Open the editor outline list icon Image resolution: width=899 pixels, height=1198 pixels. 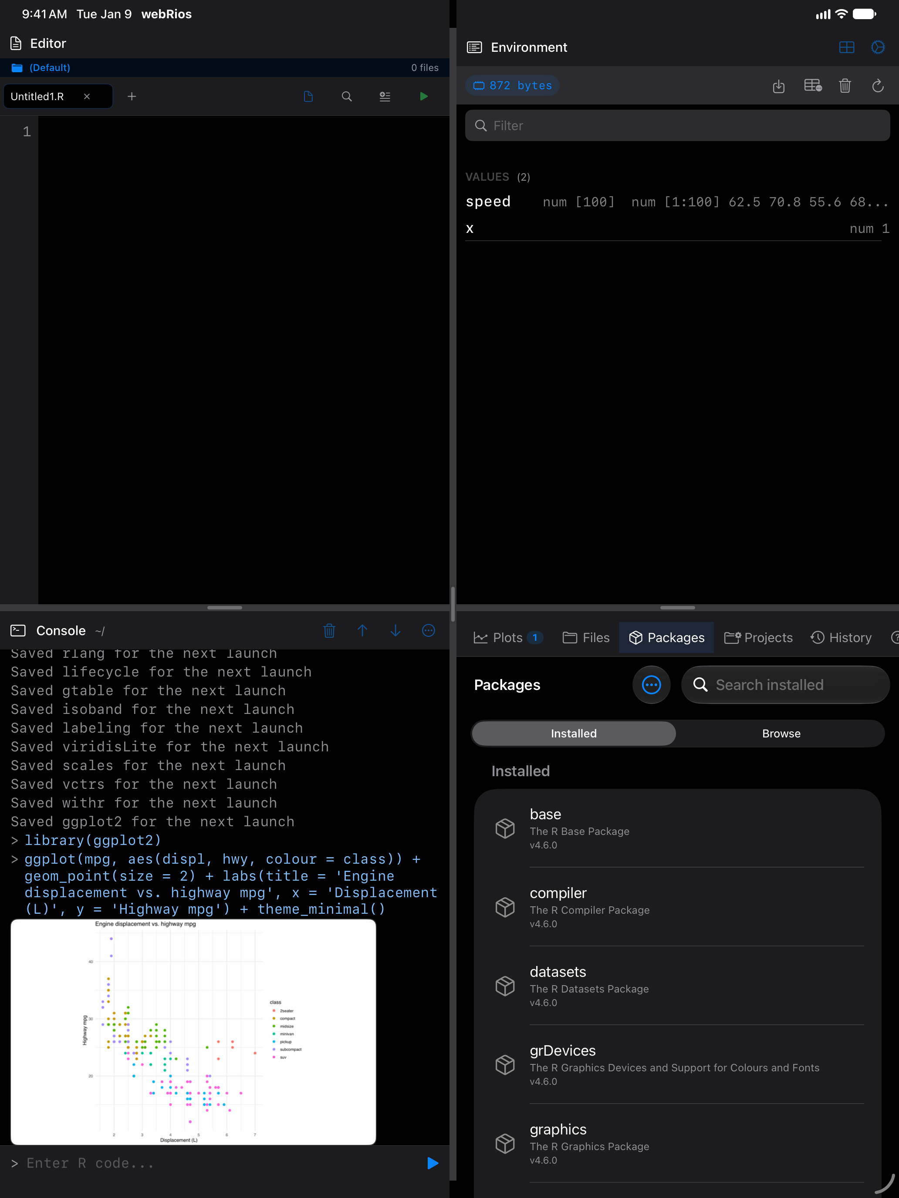385,96
